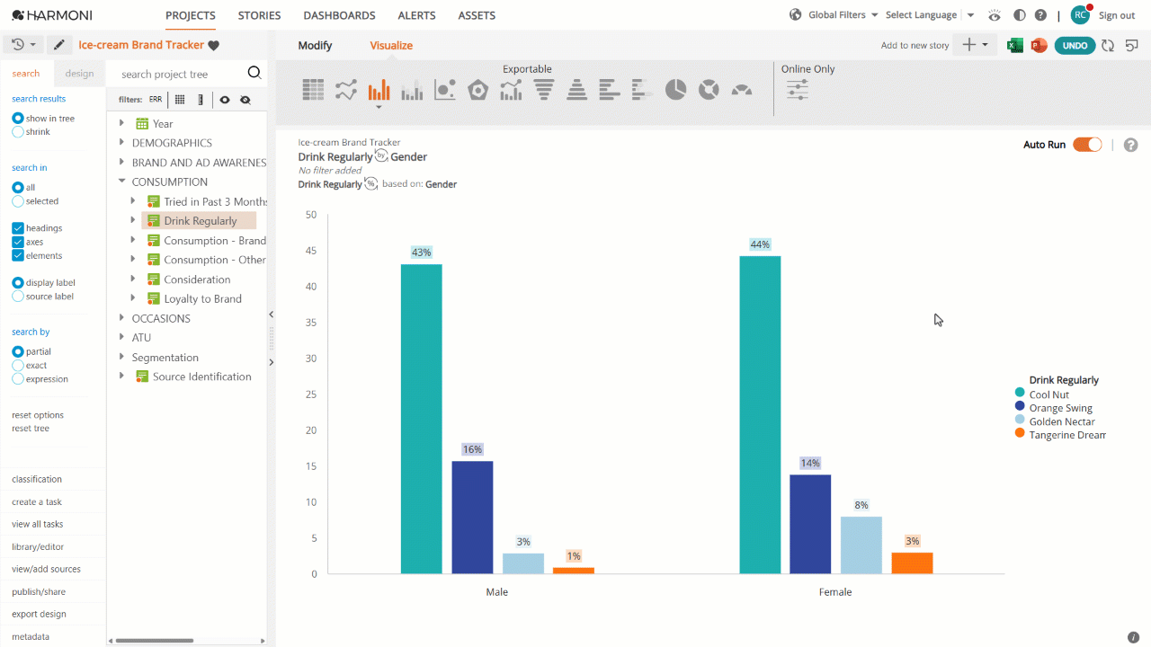This screenshot has height=647, width=1151.
Task: Select the gauge chart icon
Action: (742, 89)
